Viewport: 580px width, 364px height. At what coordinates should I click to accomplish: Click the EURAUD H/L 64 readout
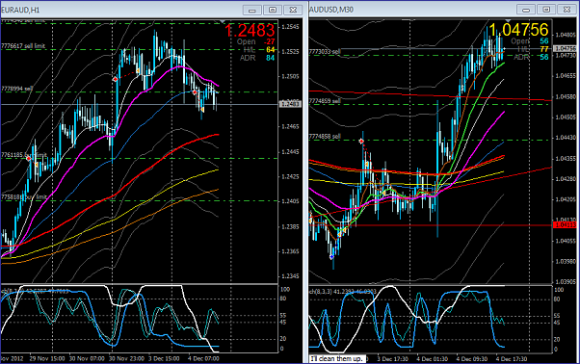[x=259, y=49]
